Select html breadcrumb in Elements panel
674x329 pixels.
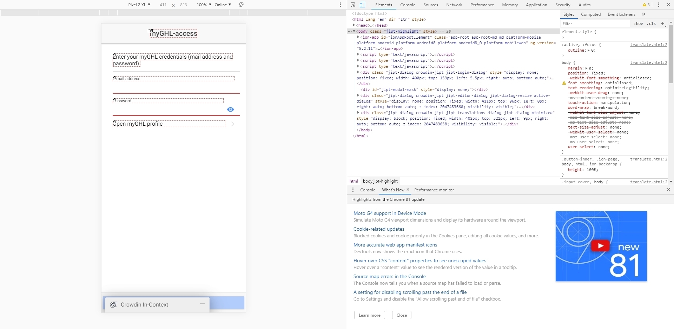(x=353, y=181)
